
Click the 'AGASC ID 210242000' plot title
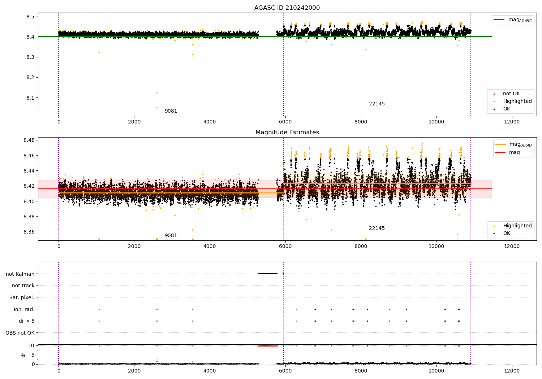tap(287, 8)
